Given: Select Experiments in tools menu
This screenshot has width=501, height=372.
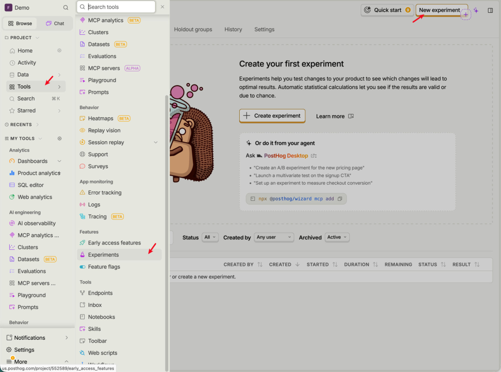Looking at the screenshot, I should pos(119,255).
